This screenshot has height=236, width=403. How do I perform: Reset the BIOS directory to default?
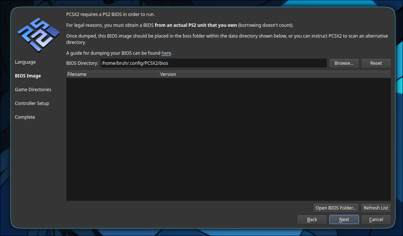point(376,63)
